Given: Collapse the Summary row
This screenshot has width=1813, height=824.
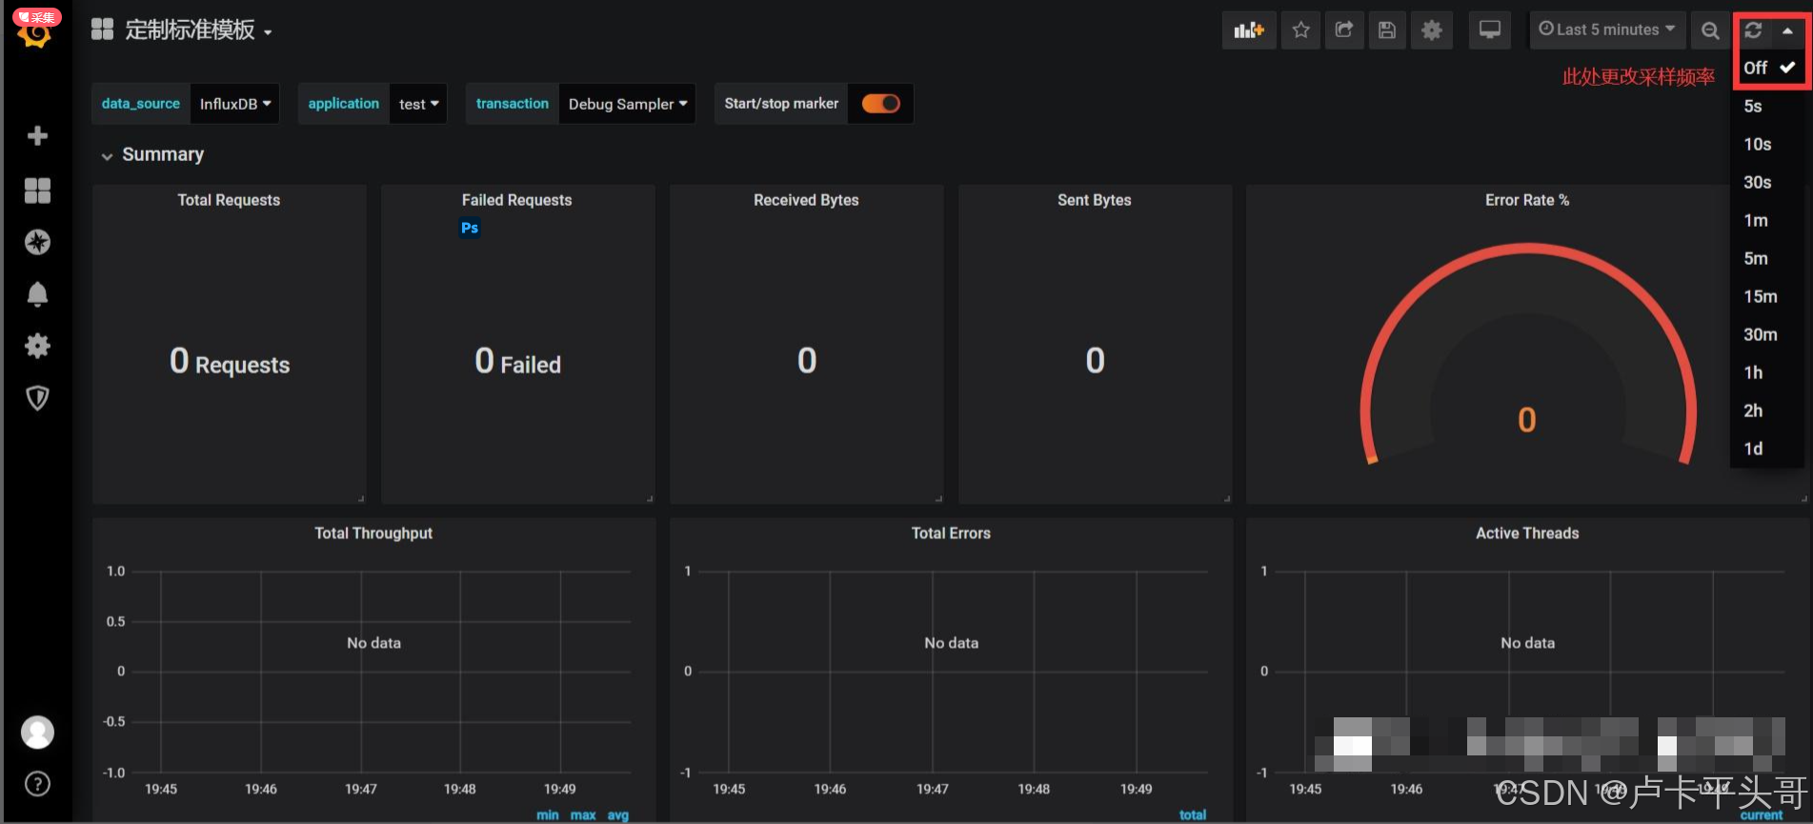Looking at the screenshot, I should tap(153, 154).
